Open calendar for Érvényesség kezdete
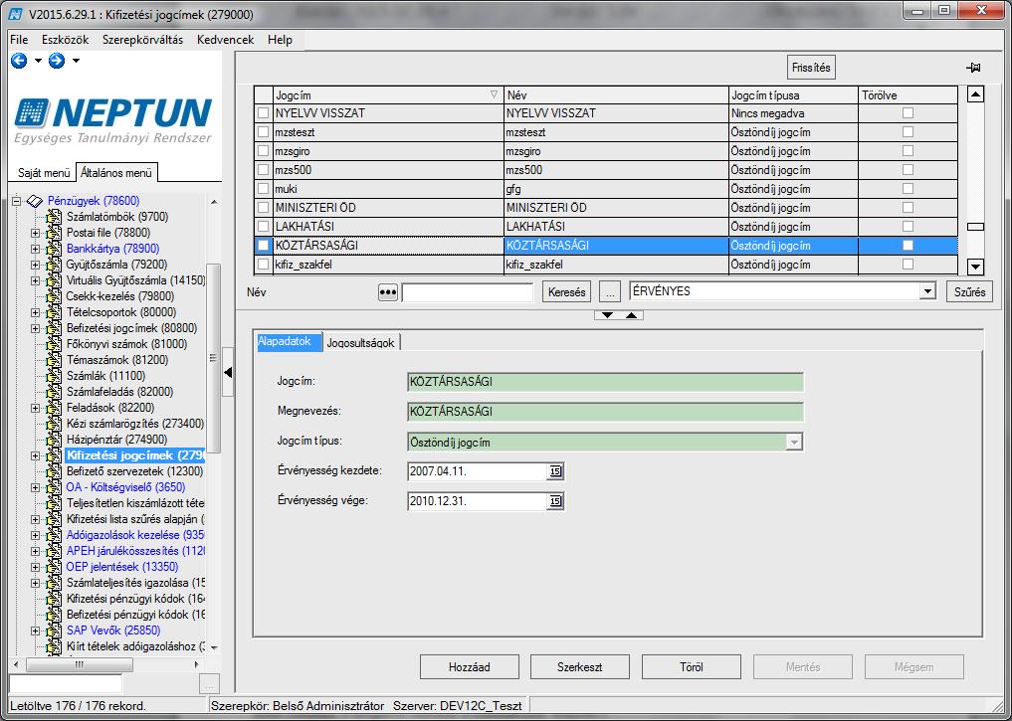 click(x=555, y=471)
